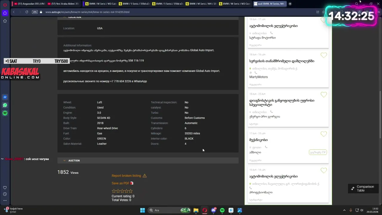This screenshot has width=382, height=215.
Task: Select phone number 558 116 119 text
Action: coord(136,61)
